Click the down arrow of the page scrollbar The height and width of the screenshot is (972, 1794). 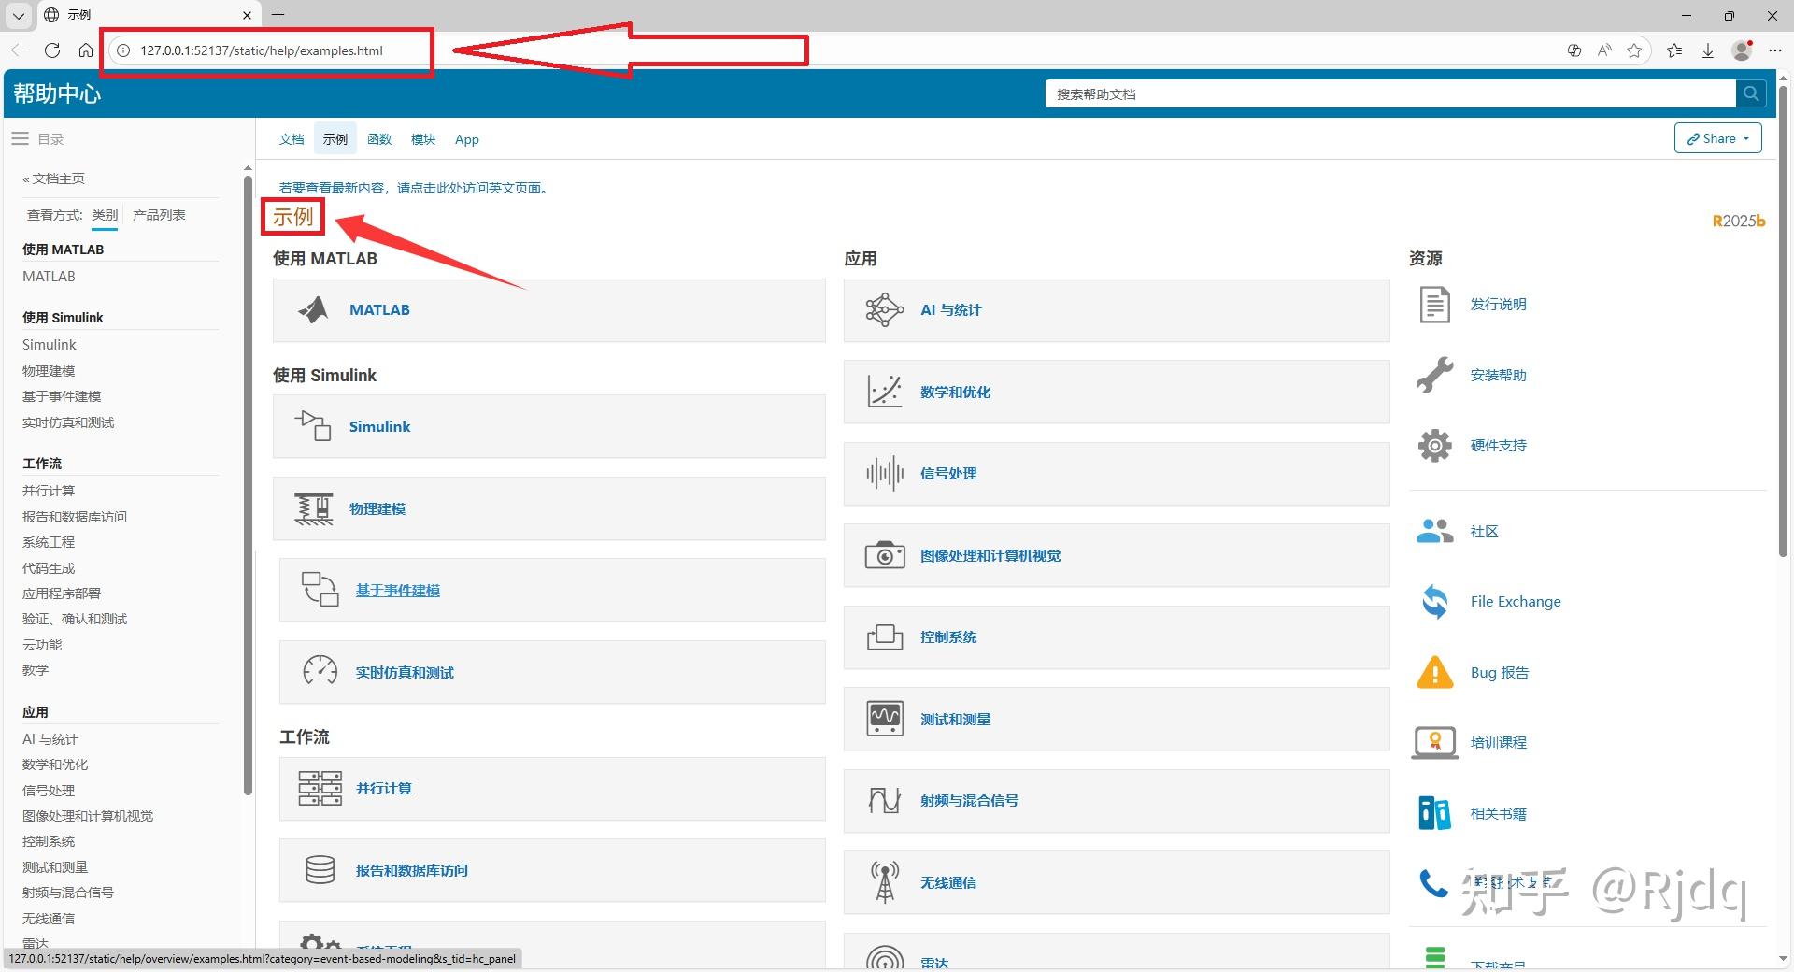[x=1783, y=959]
